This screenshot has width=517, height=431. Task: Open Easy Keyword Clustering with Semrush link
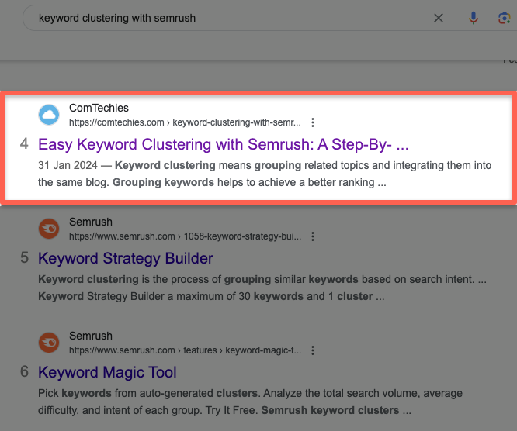click(224, 144)
